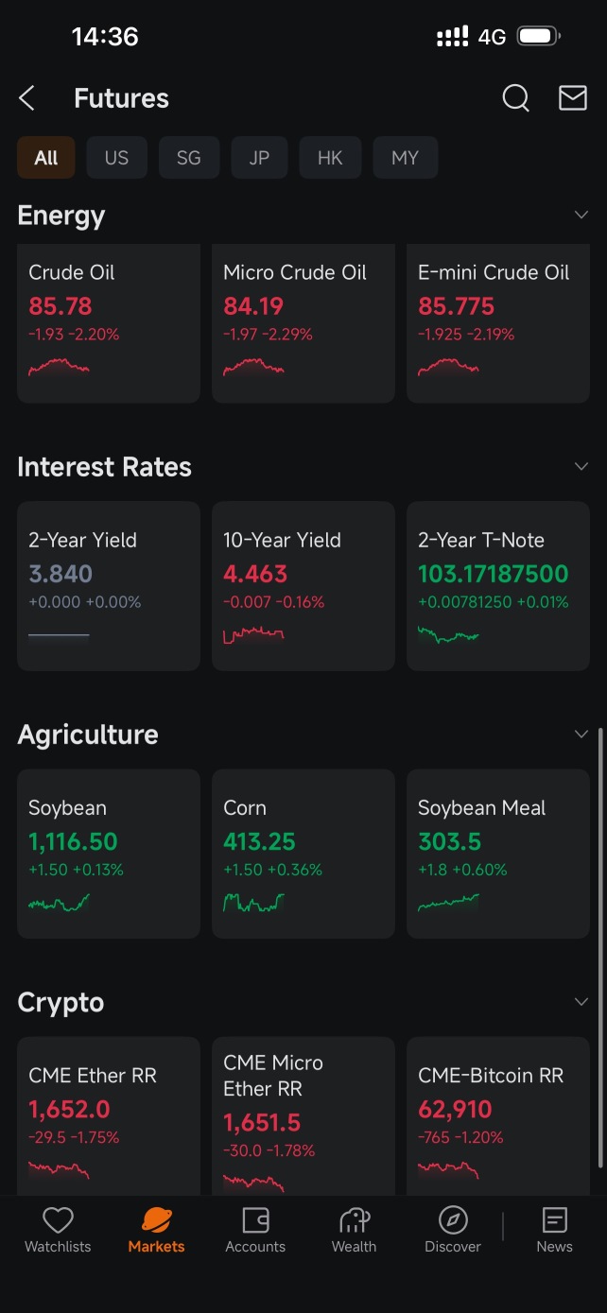The height and width of the screenshot is (1313, 607).
Task: Click the vertical scrollbar on the right
Action: (x=600, y=945)
